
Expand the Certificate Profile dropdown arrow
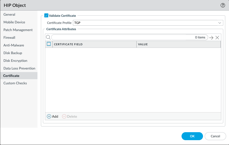point(220,23)
